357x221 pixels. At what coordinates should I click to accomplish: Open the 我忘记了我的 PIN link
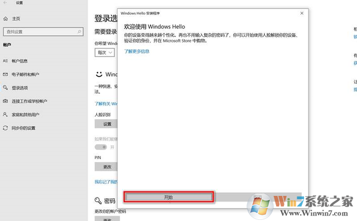[106, 181]
